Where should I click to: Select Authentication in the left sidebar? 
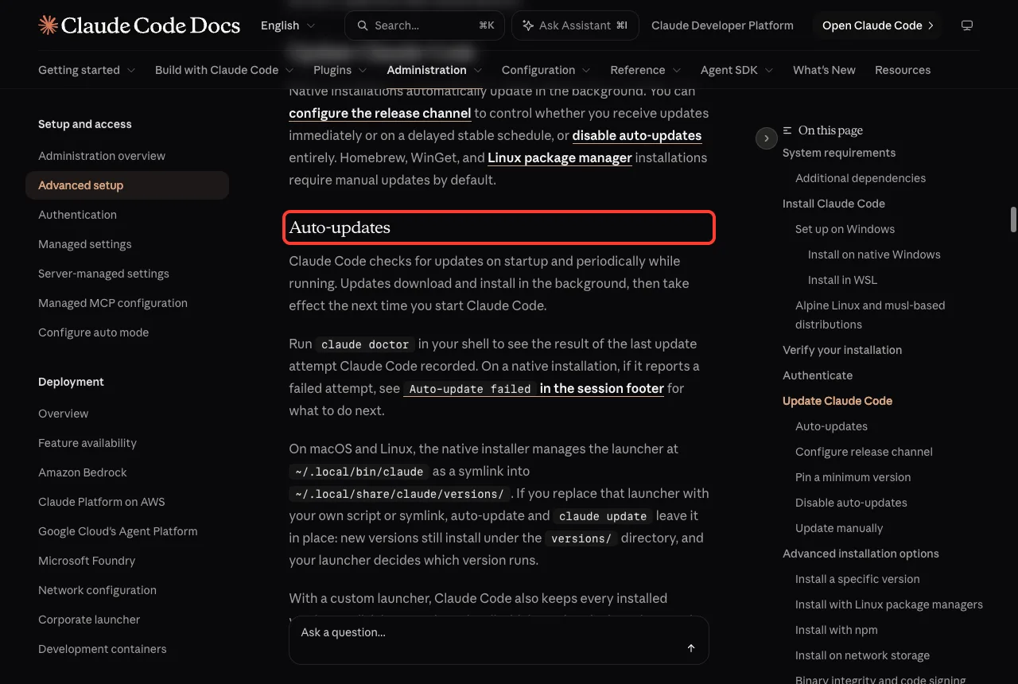coord(77,215)
